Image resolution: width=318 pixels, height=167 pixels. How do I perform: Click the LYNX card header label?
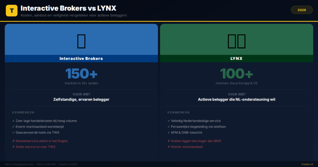[236, 59]
